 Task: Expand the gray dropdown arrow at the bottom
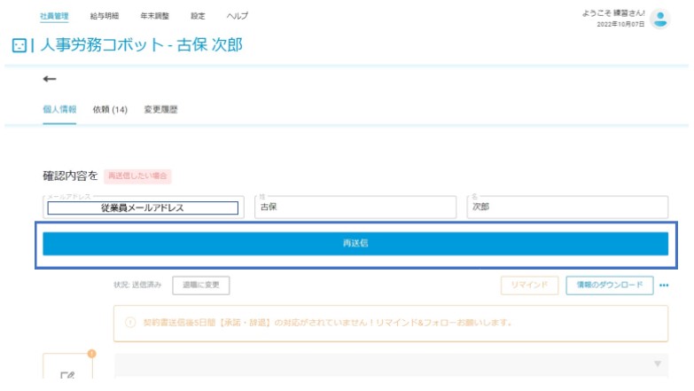click(658, 364)
